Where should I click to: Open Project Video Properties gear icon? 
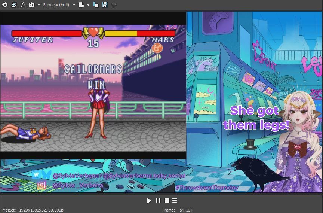click(5, 5)
